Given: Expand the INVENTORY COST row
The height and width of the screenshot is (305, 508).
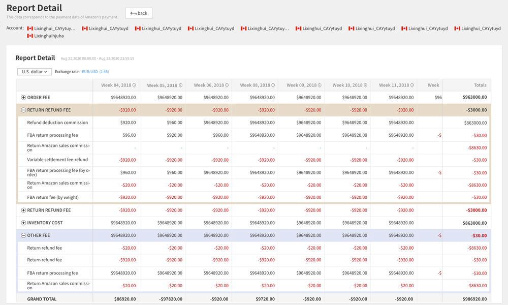Looking at the screenshot, I should click(23, 223).
